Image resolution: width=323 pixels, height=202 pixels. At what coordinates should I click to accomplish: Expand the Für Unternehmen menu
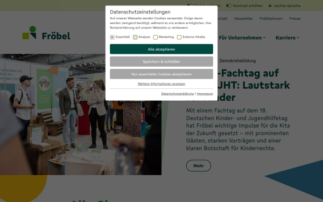pyautogui.click(x=242, y=38)
